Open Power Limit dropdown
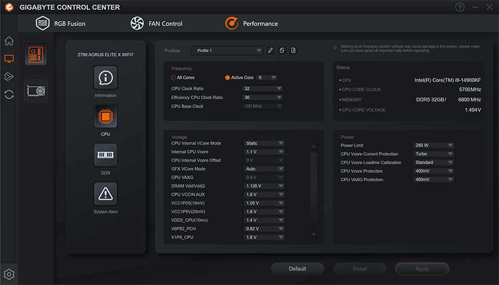This screenshot has width=499, height=285. pyautogui.click(x=434, y=145)
